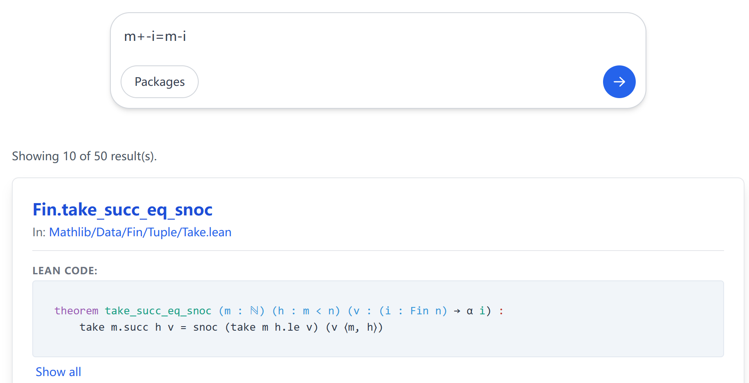Click the 'In:' label before file path
The width and height of the screenshot is (749, 383).
pyautogui.click(x=39, y=232)
